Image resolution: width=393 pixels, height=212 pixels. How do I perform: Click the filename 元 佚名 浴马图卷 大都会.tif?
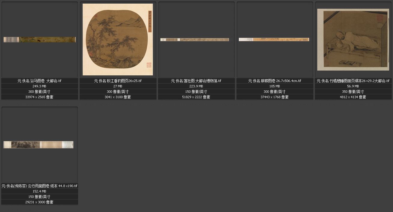(40, 81)
